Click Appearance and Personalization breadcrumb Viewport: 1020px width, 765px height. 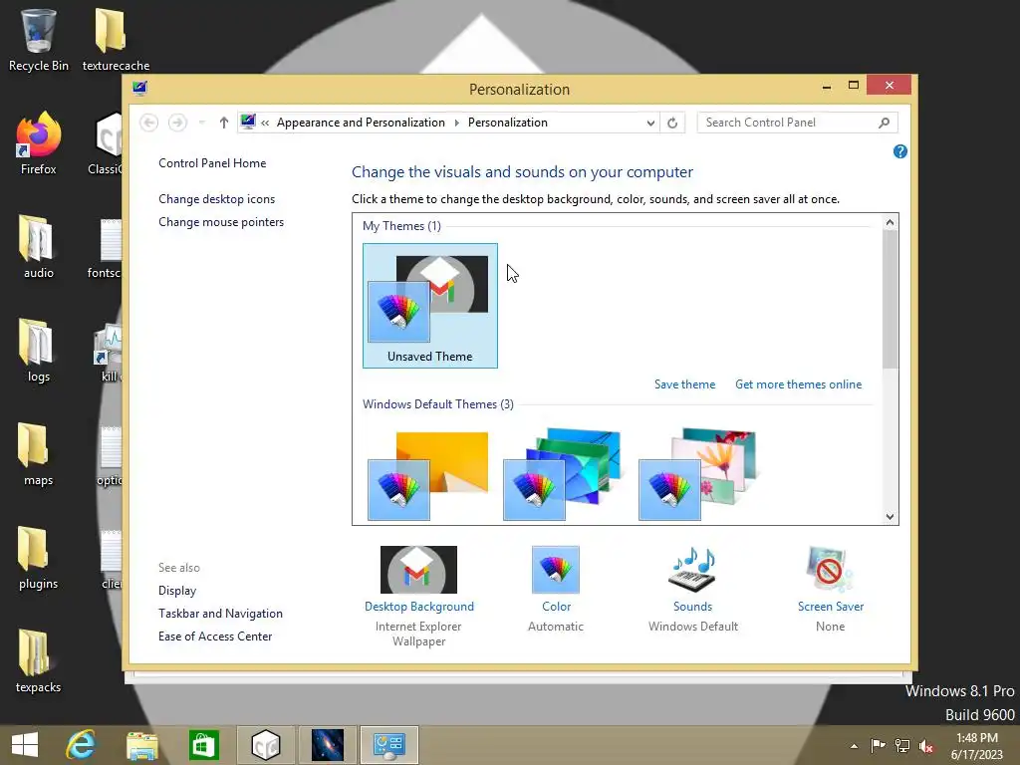coord(361,123)
